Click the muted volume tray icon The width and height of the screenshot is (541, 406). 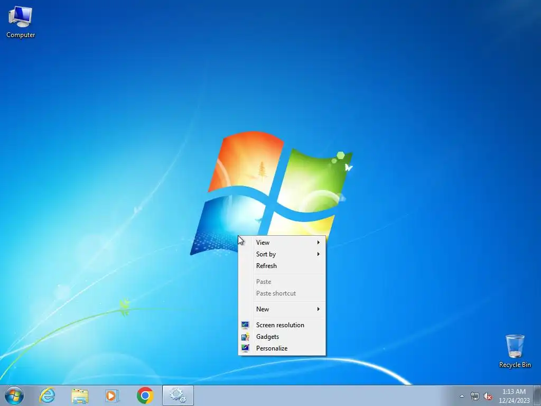(488, 396)
